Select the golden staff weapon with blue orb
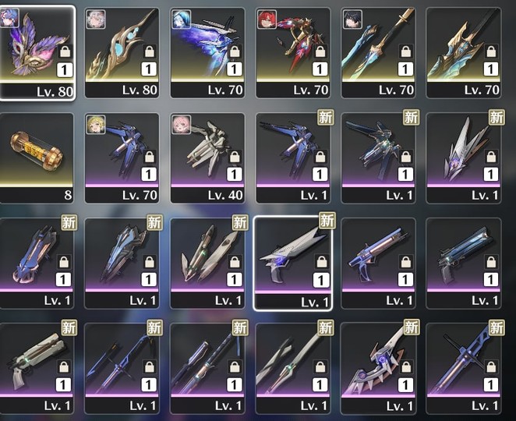Viewport: 516px width, 421px height. 122,53
